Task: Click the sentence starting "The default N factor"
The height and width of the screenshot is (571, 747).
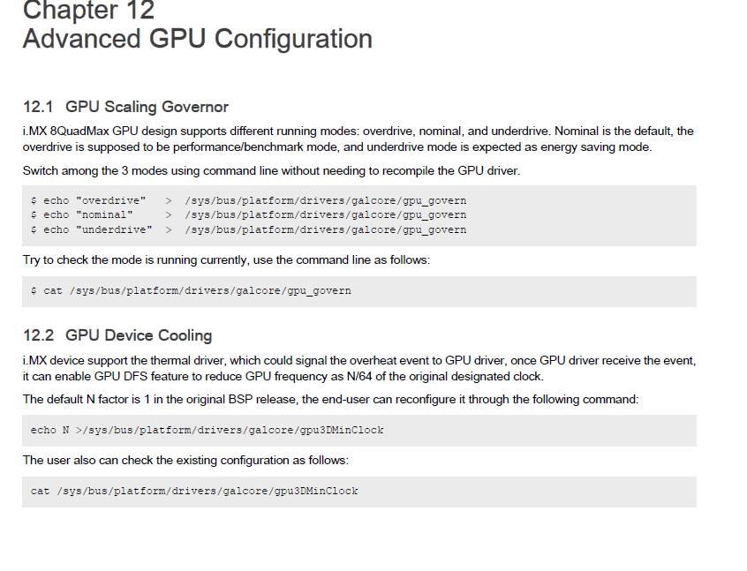Action: coord(330,399)
